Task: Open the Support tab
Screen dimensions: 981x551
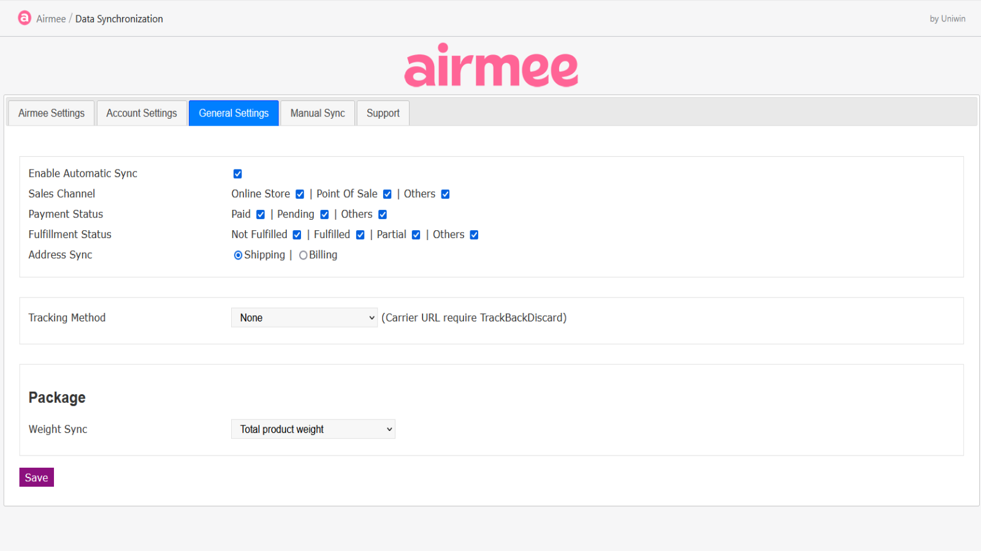Action: click(383, 113)
